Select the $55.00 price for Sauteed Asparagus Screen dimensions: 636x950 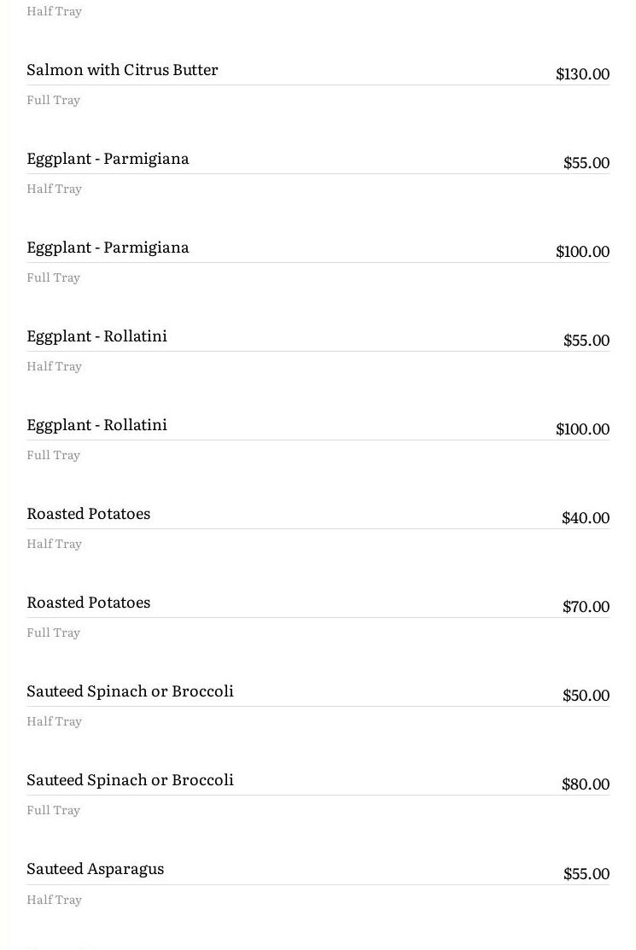[586, 874]
